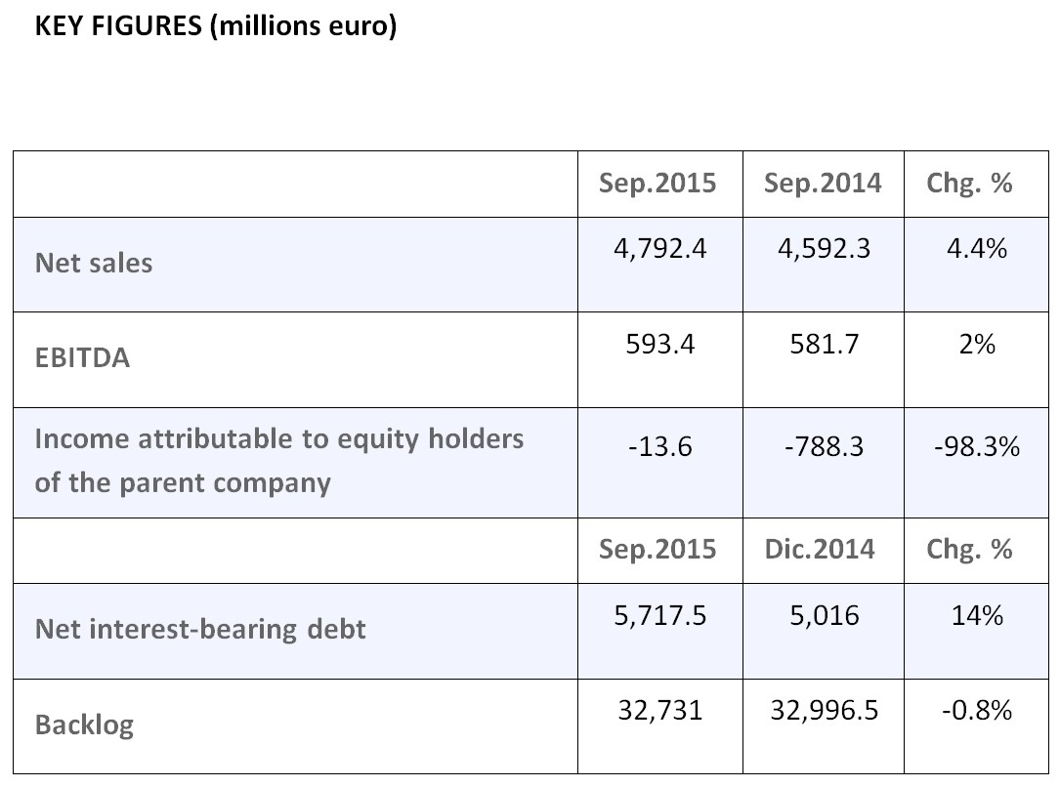Image resolution: width=1060 pixels, height=787 pixels.
Task: Select the debt value 5,717.5
Action: pos(659,615)
